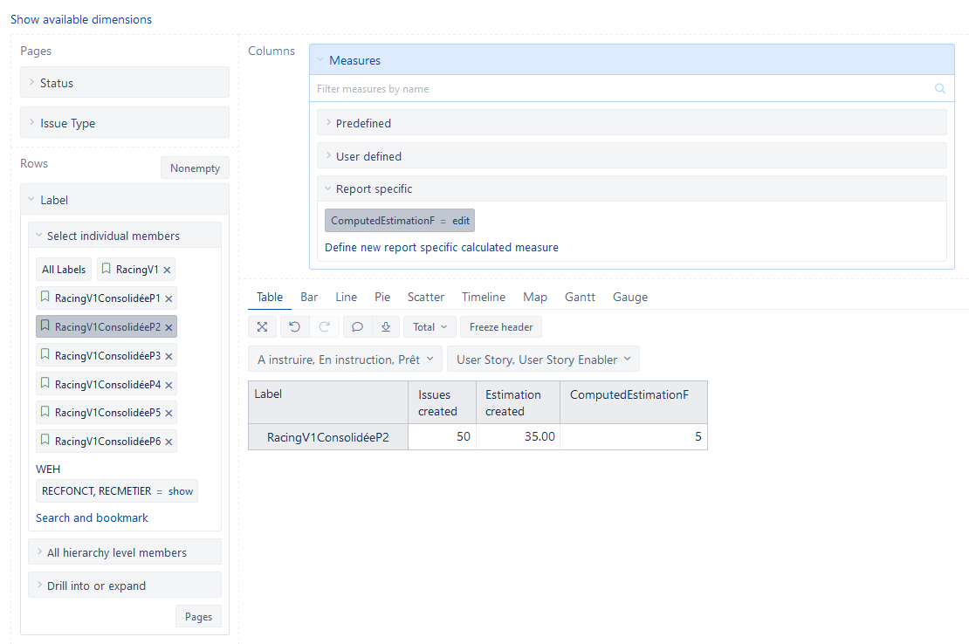Viewport: 969px width, 644px height.
Task: Collapse the Label rows dimension
Action: [125, 200]
